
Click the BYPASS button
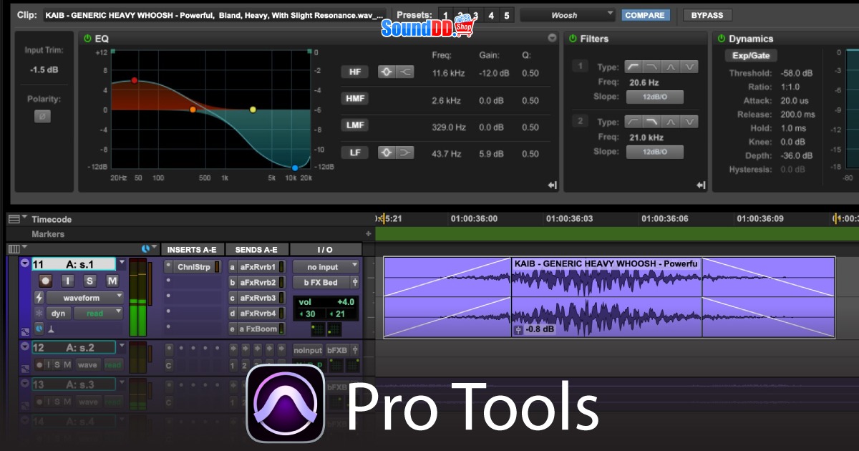point(707,15)
